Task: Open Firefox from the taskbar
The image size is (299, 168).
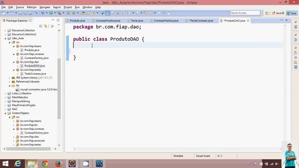Action: (58, 164)
